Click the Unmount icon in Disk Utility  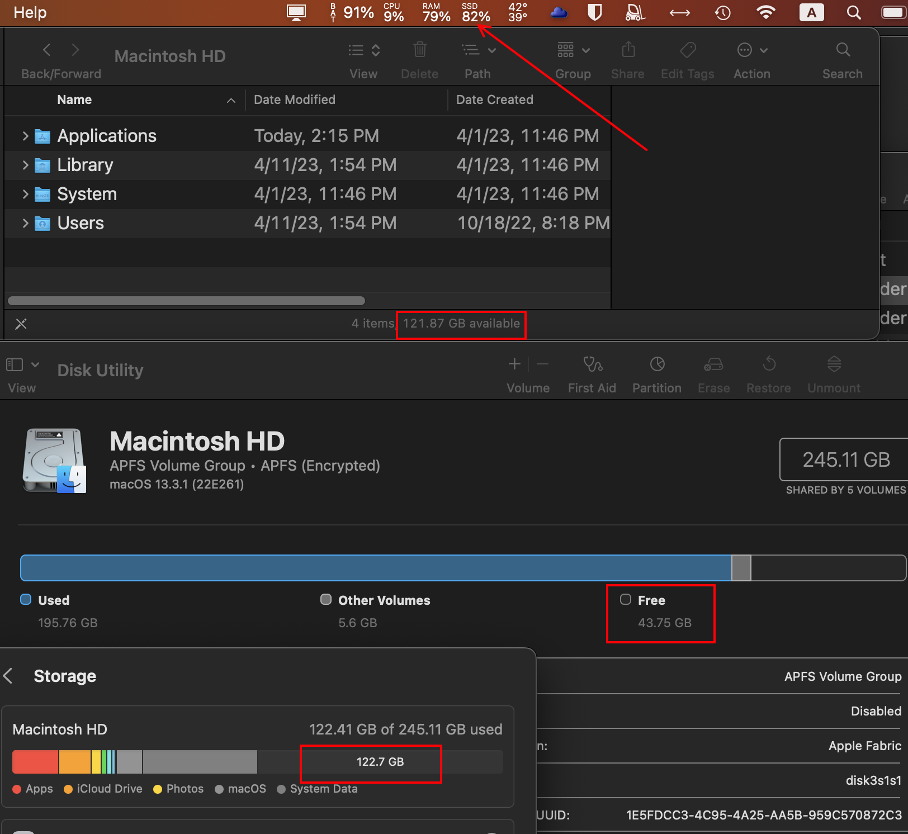click(834, 364)
